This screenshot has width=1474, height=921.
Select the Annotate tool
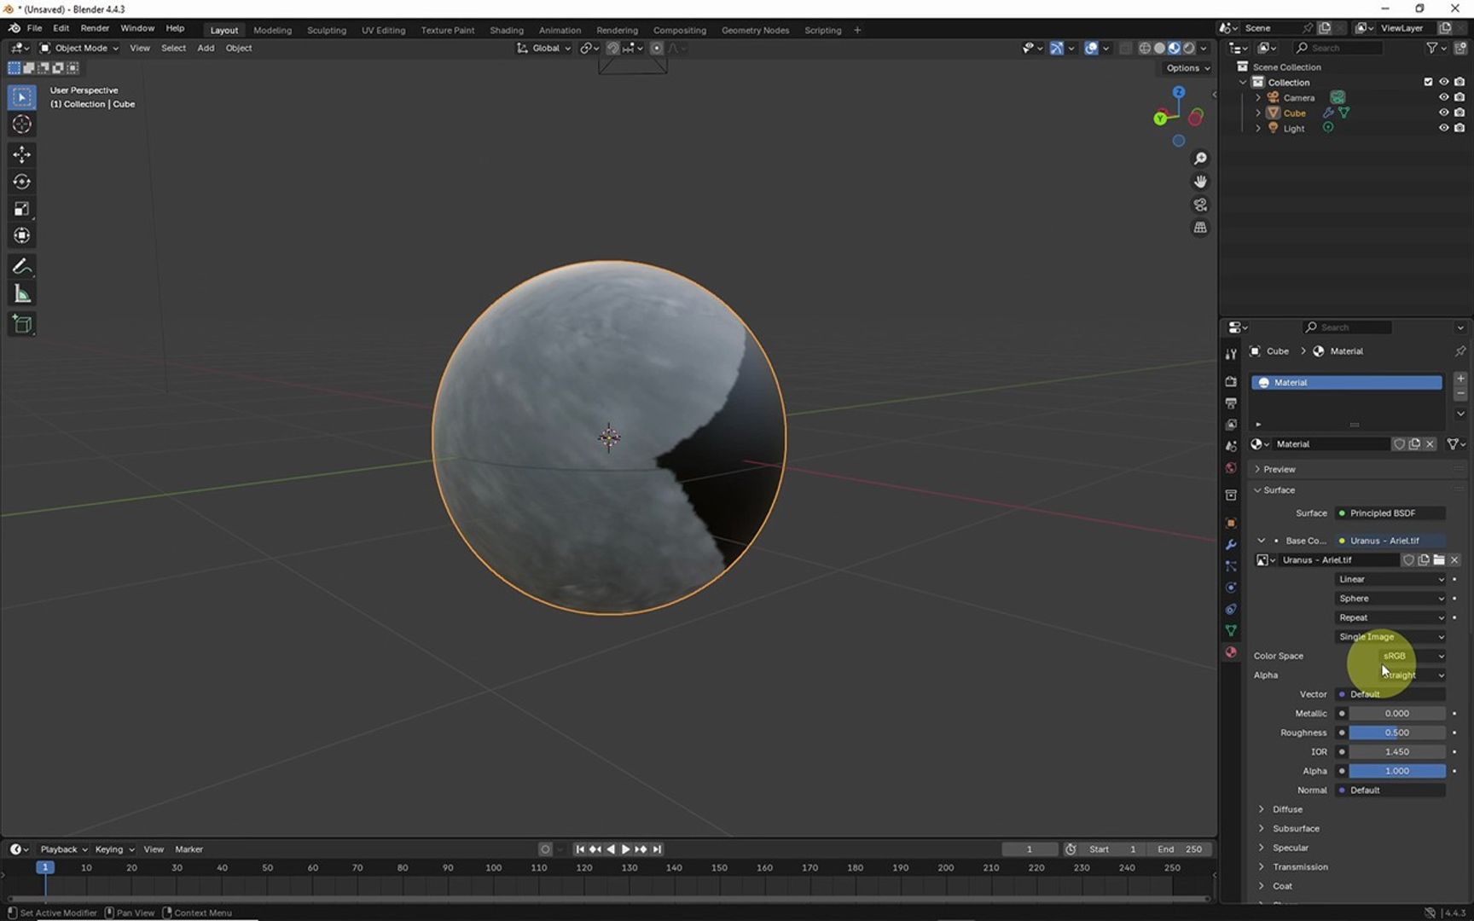[x=22, y=267]
